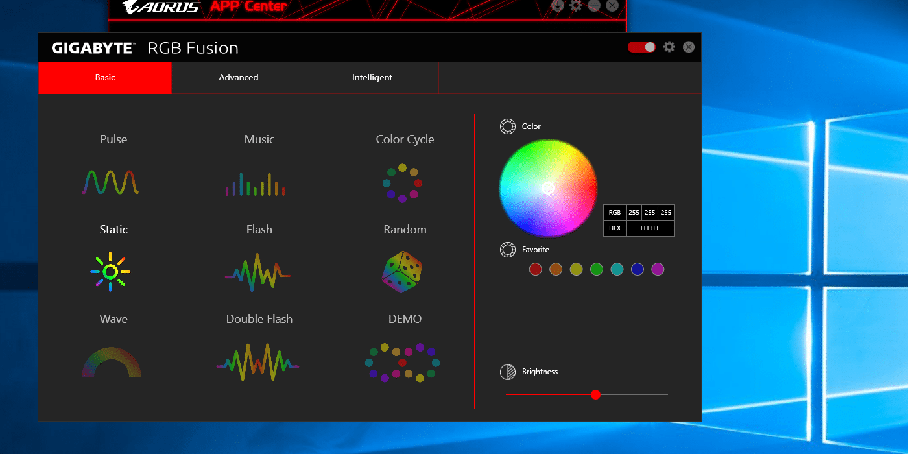Choose the Double Flash waveform icon
Viewport: 908px width, 454px height.
(257, 363)
